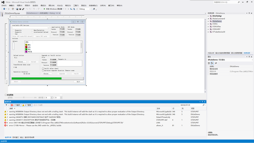This screenshot has height=143, width=254.
Task: Expand the STDFUPRT tree node
Action: 208,29
